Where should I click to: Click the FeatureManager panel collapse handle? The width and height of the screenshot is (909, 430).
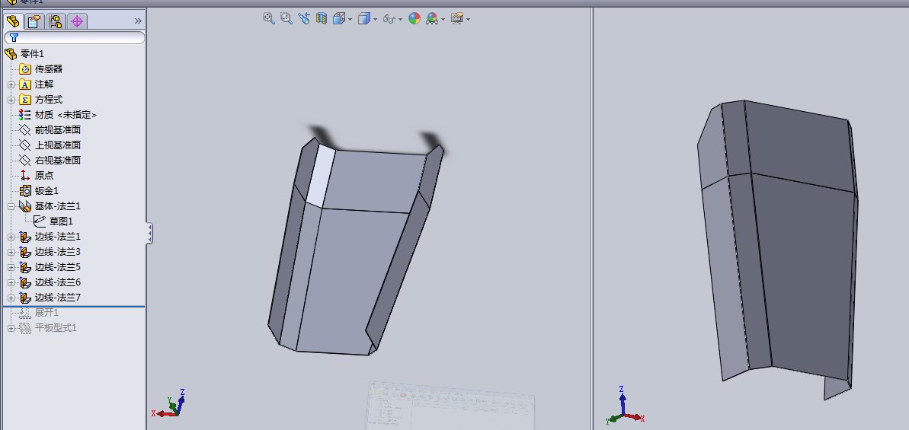click(x=149, y=233)
